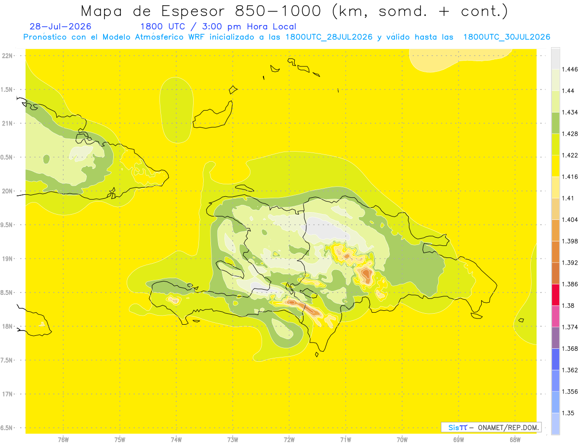Click the red legend swatch between 1.38 and 1.386
The height and width of the screenshot is (446, 578).
tap(555, 294)
